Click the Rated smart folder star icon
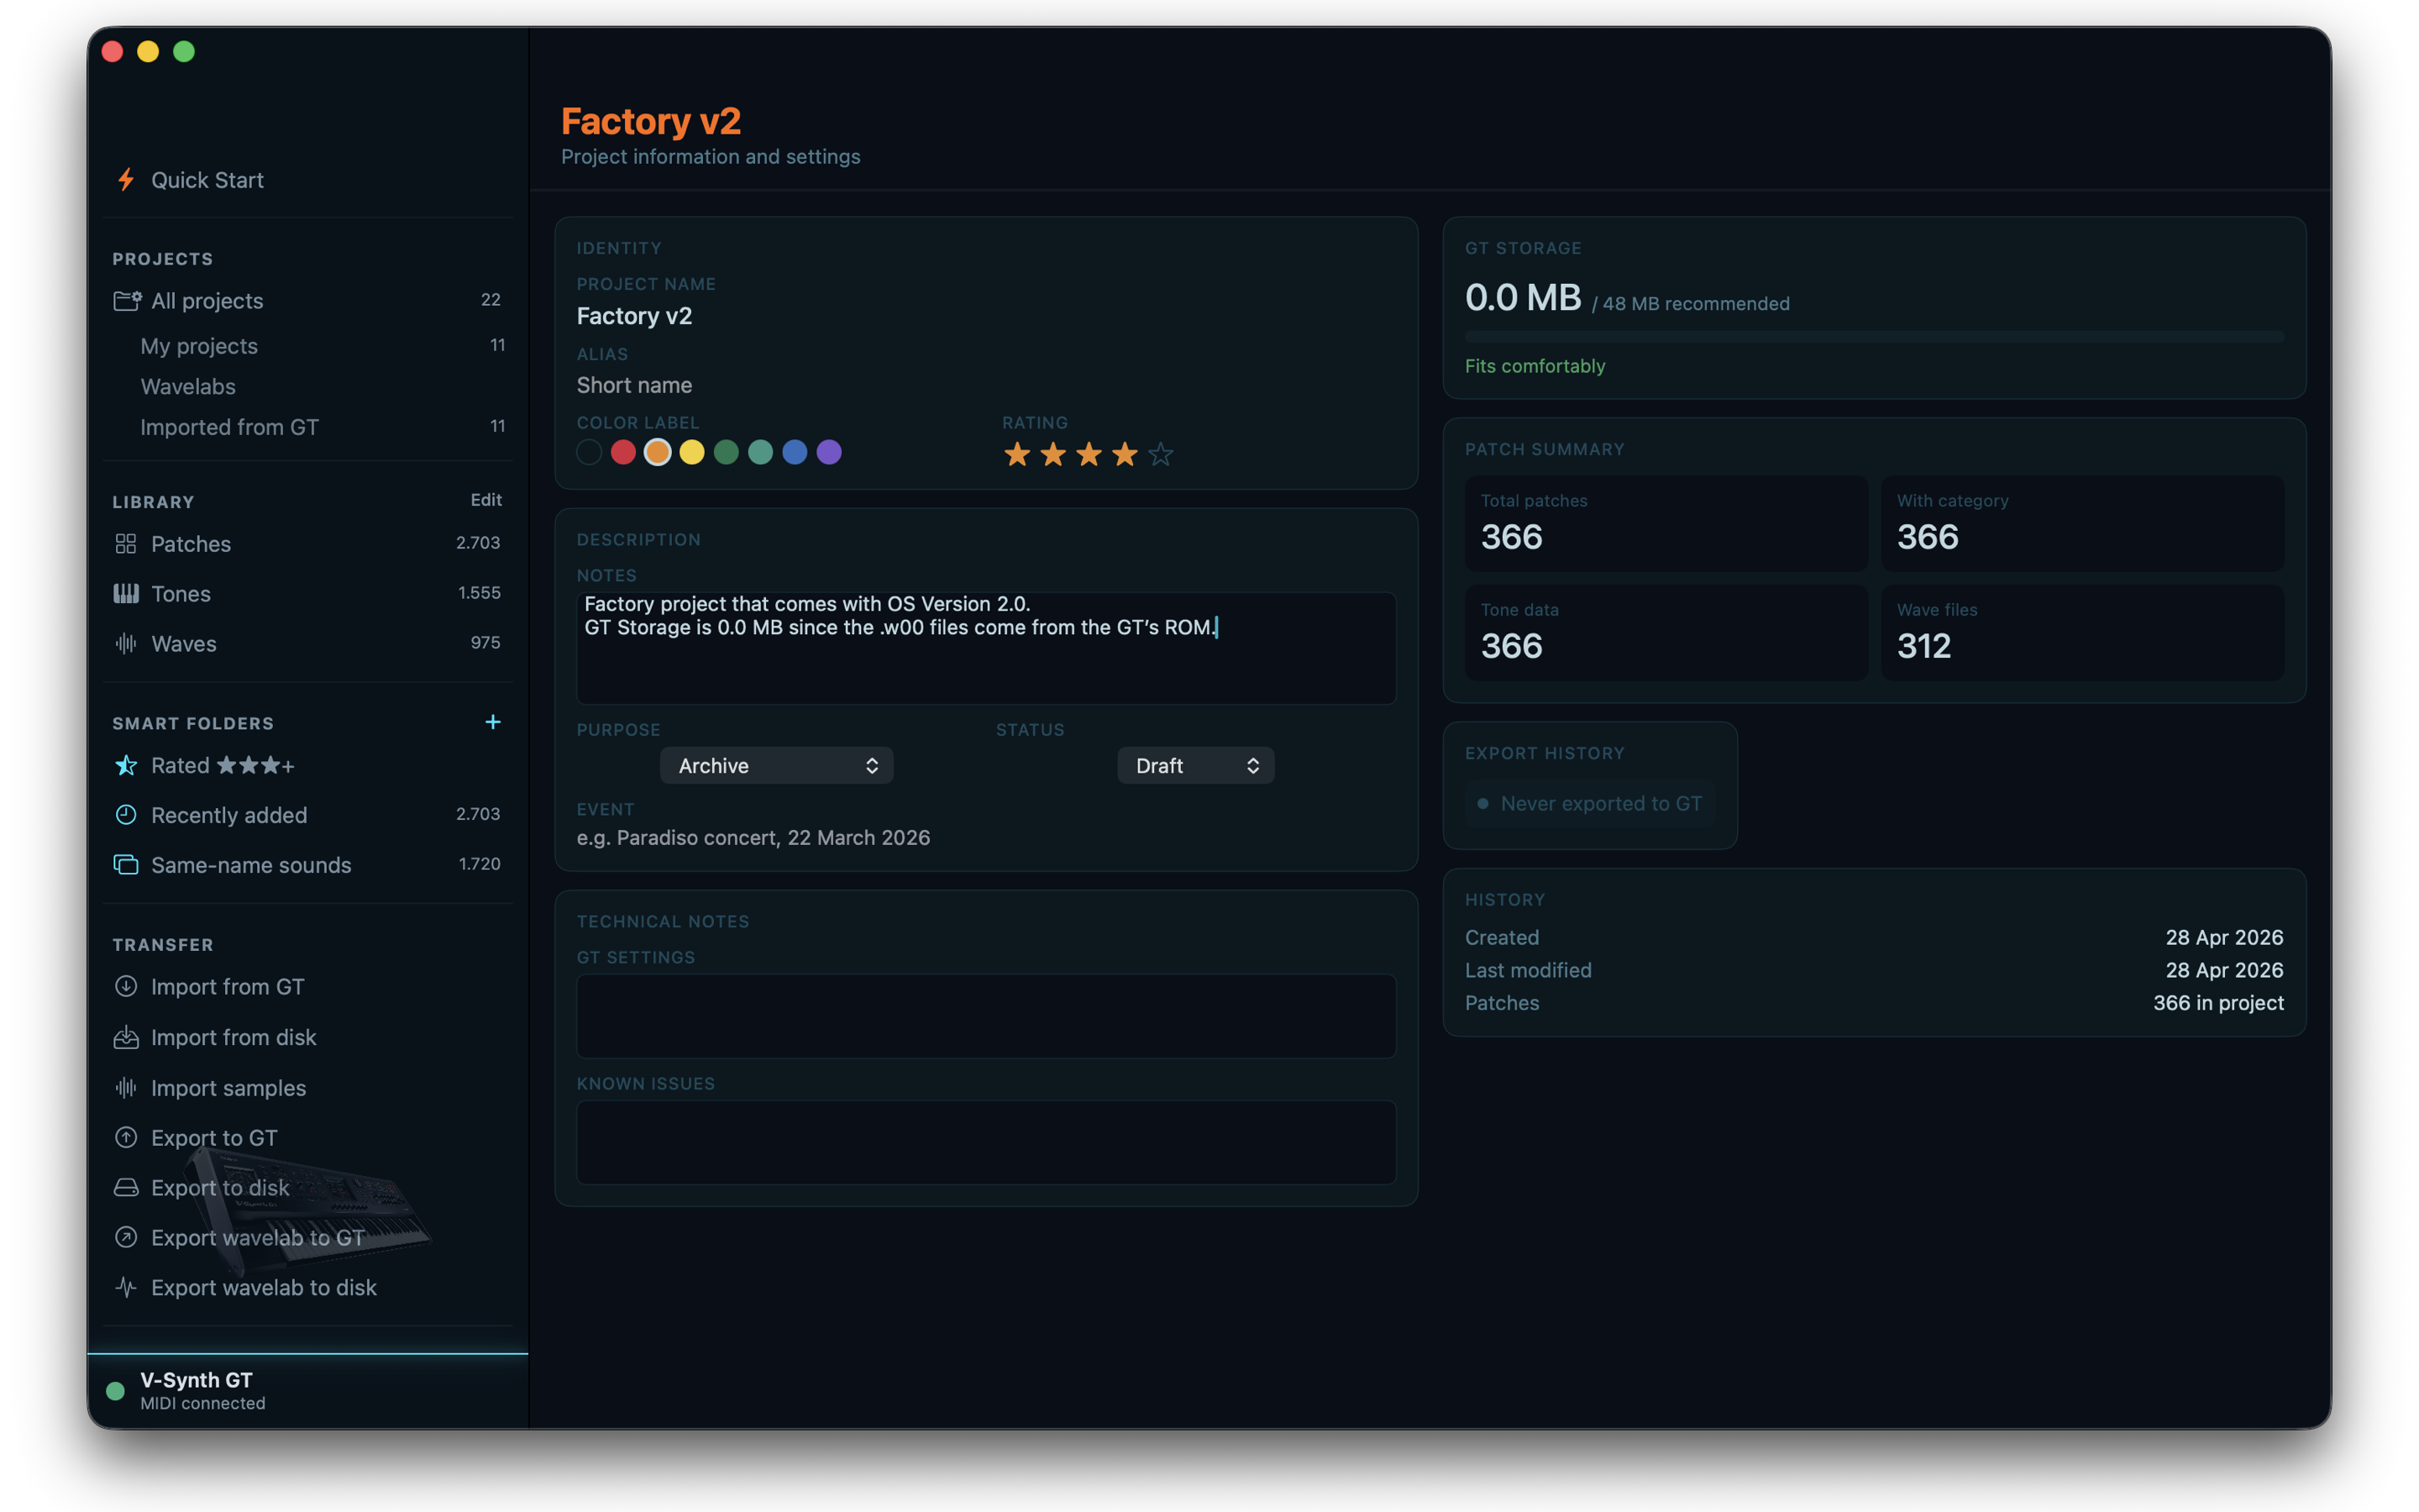2419x1512 pixels. click(x=126, y=766)
